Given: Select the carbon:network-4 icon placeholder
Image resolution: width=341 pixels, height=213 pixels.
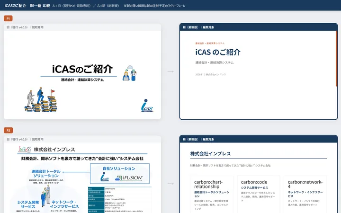Looking at the screenshot, I should click(x=305, y=184).
